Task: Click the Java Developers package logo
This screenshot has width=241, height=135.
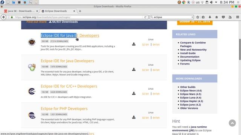Action: coord(32,67)
